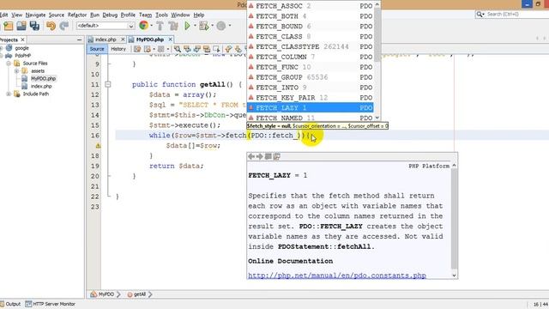Click the Toggle Rectangular Selection icon
Screen dimensions: 549x309
[x=216, y=49]
